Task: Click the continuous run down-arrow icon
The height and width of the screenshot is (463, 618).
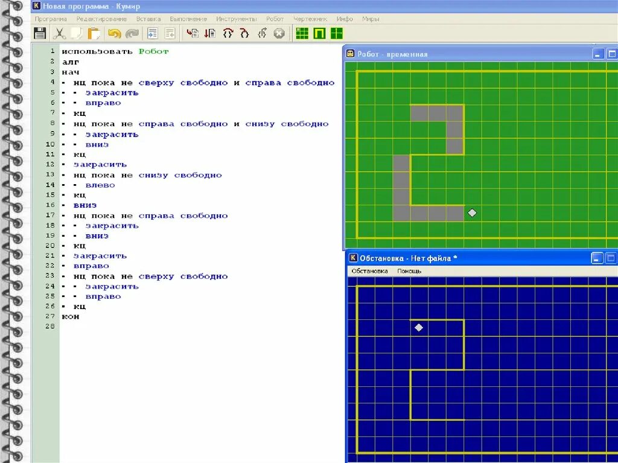Action: [x=210, y=34]
